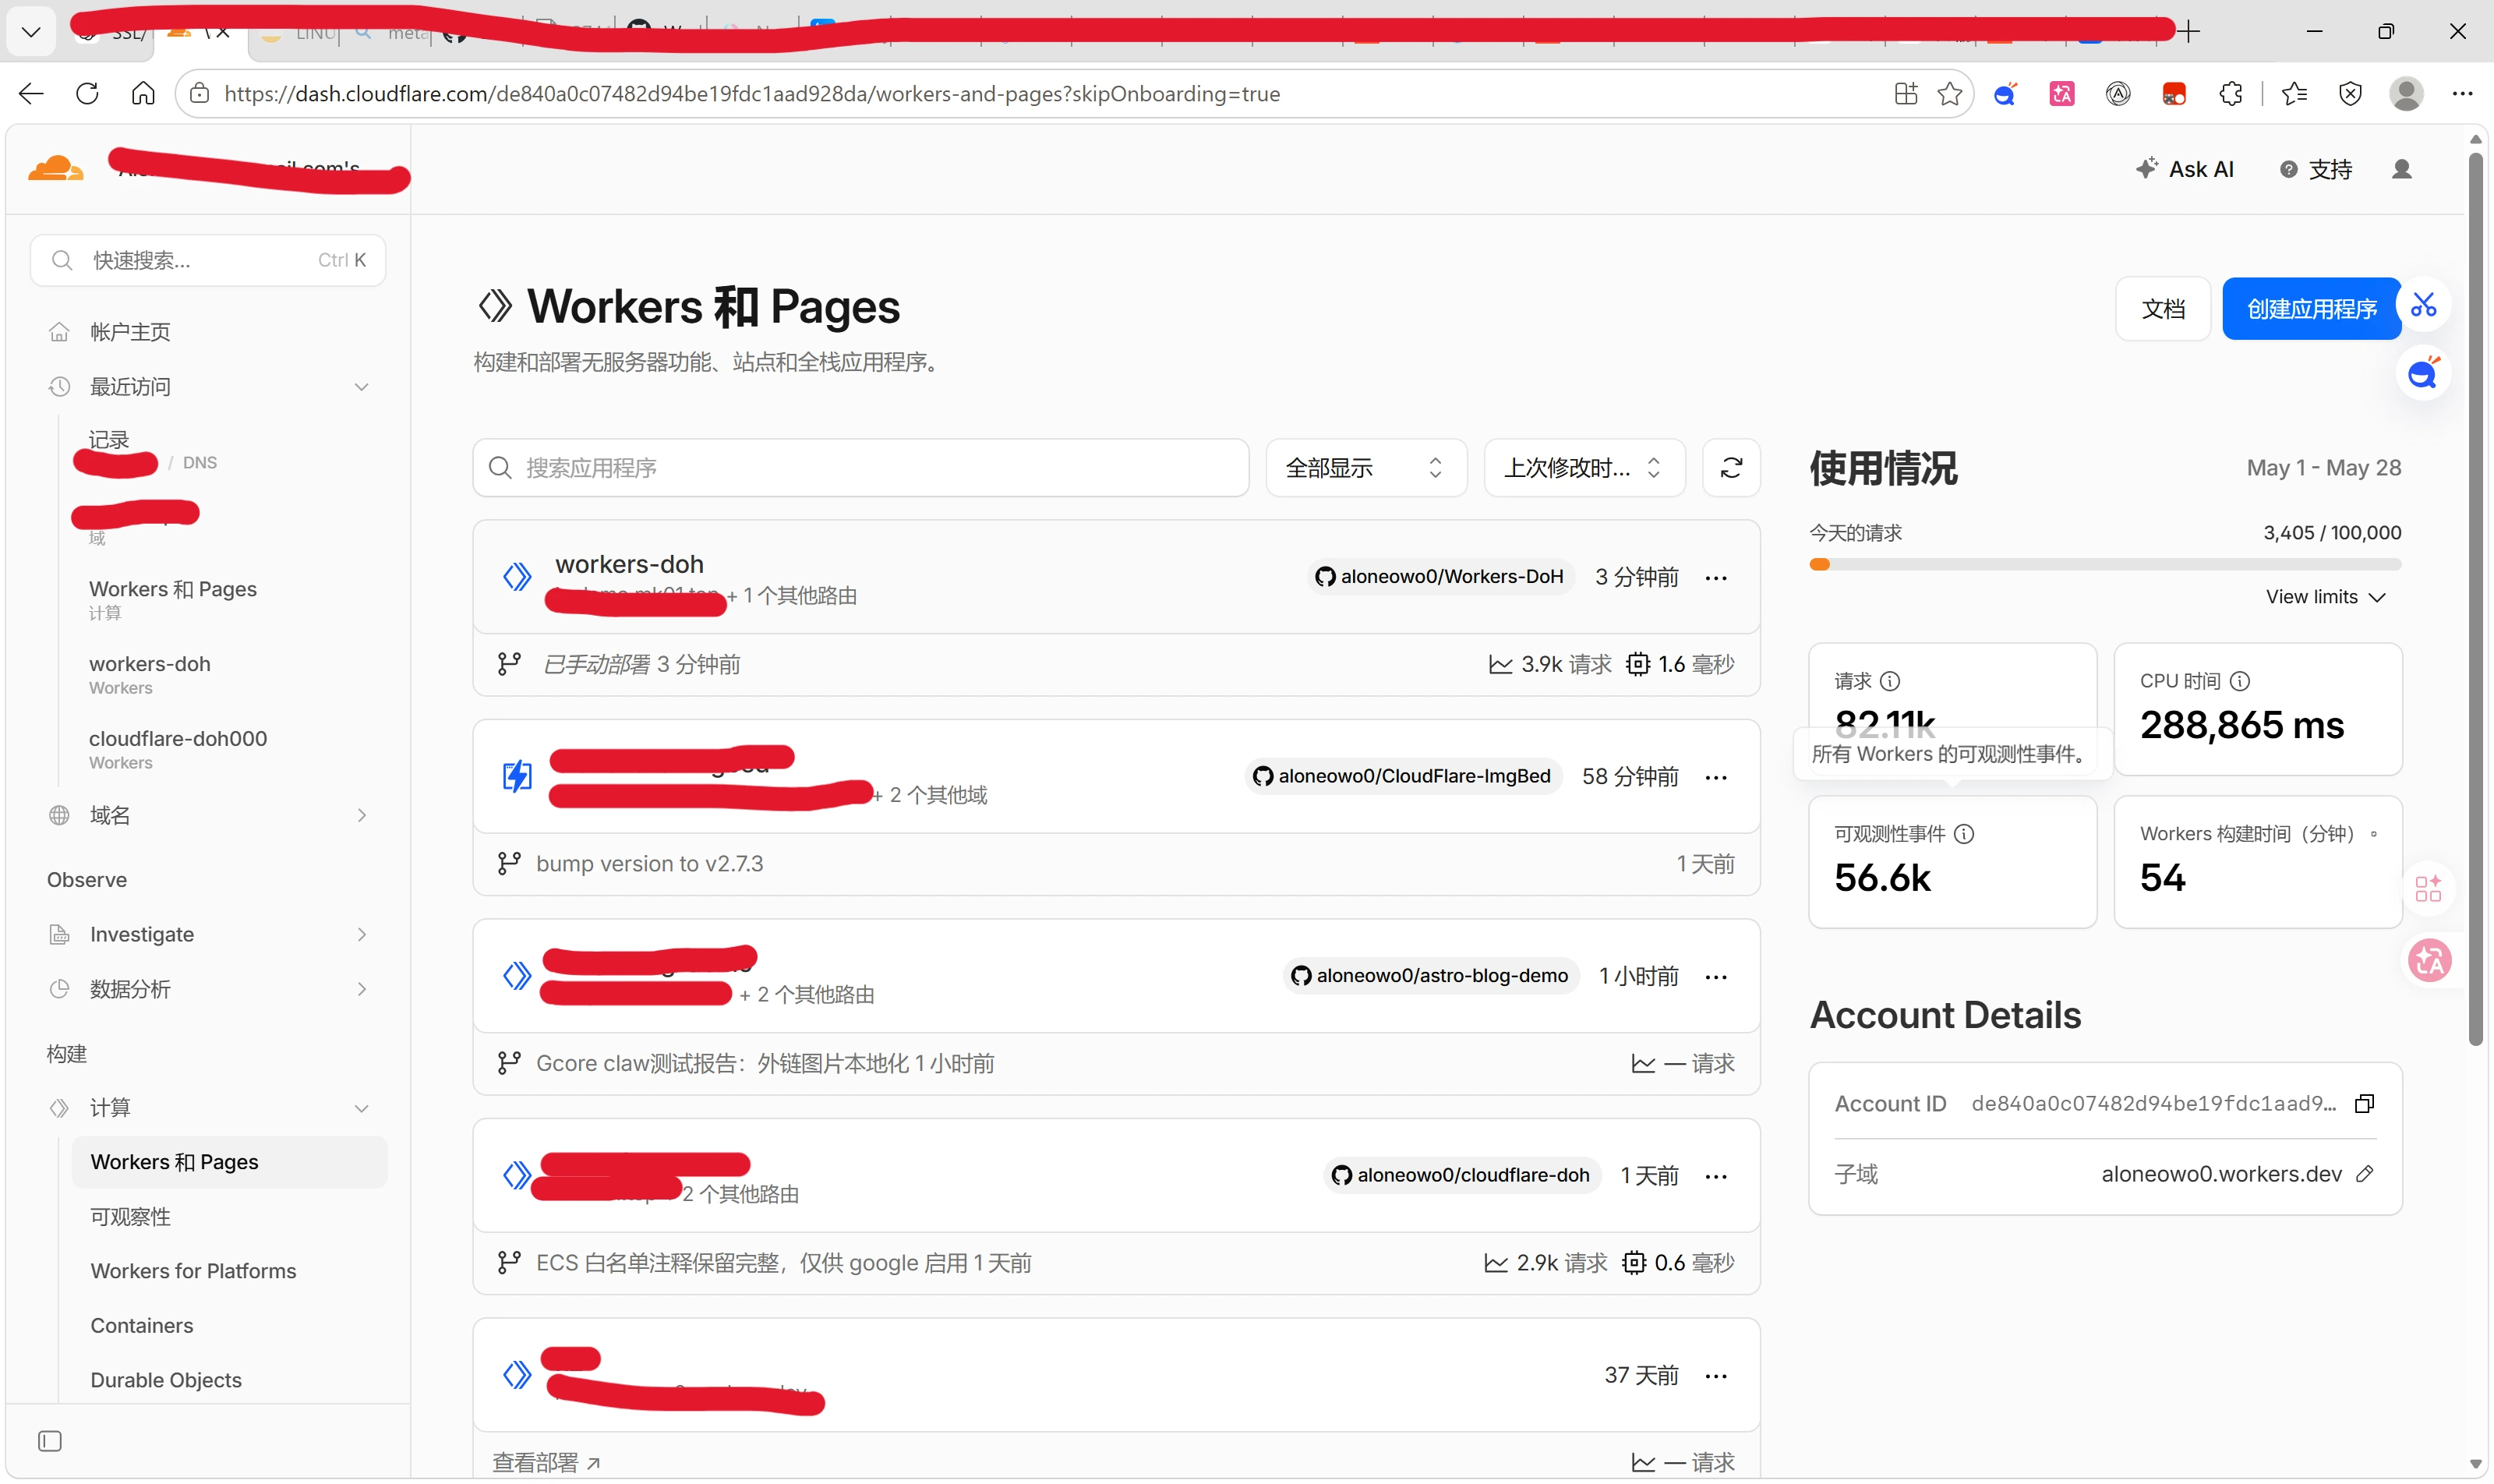This screenshot has height=1484, width=2494.
Task: Click the browser back arrow
Action: [x=32, y=94]
